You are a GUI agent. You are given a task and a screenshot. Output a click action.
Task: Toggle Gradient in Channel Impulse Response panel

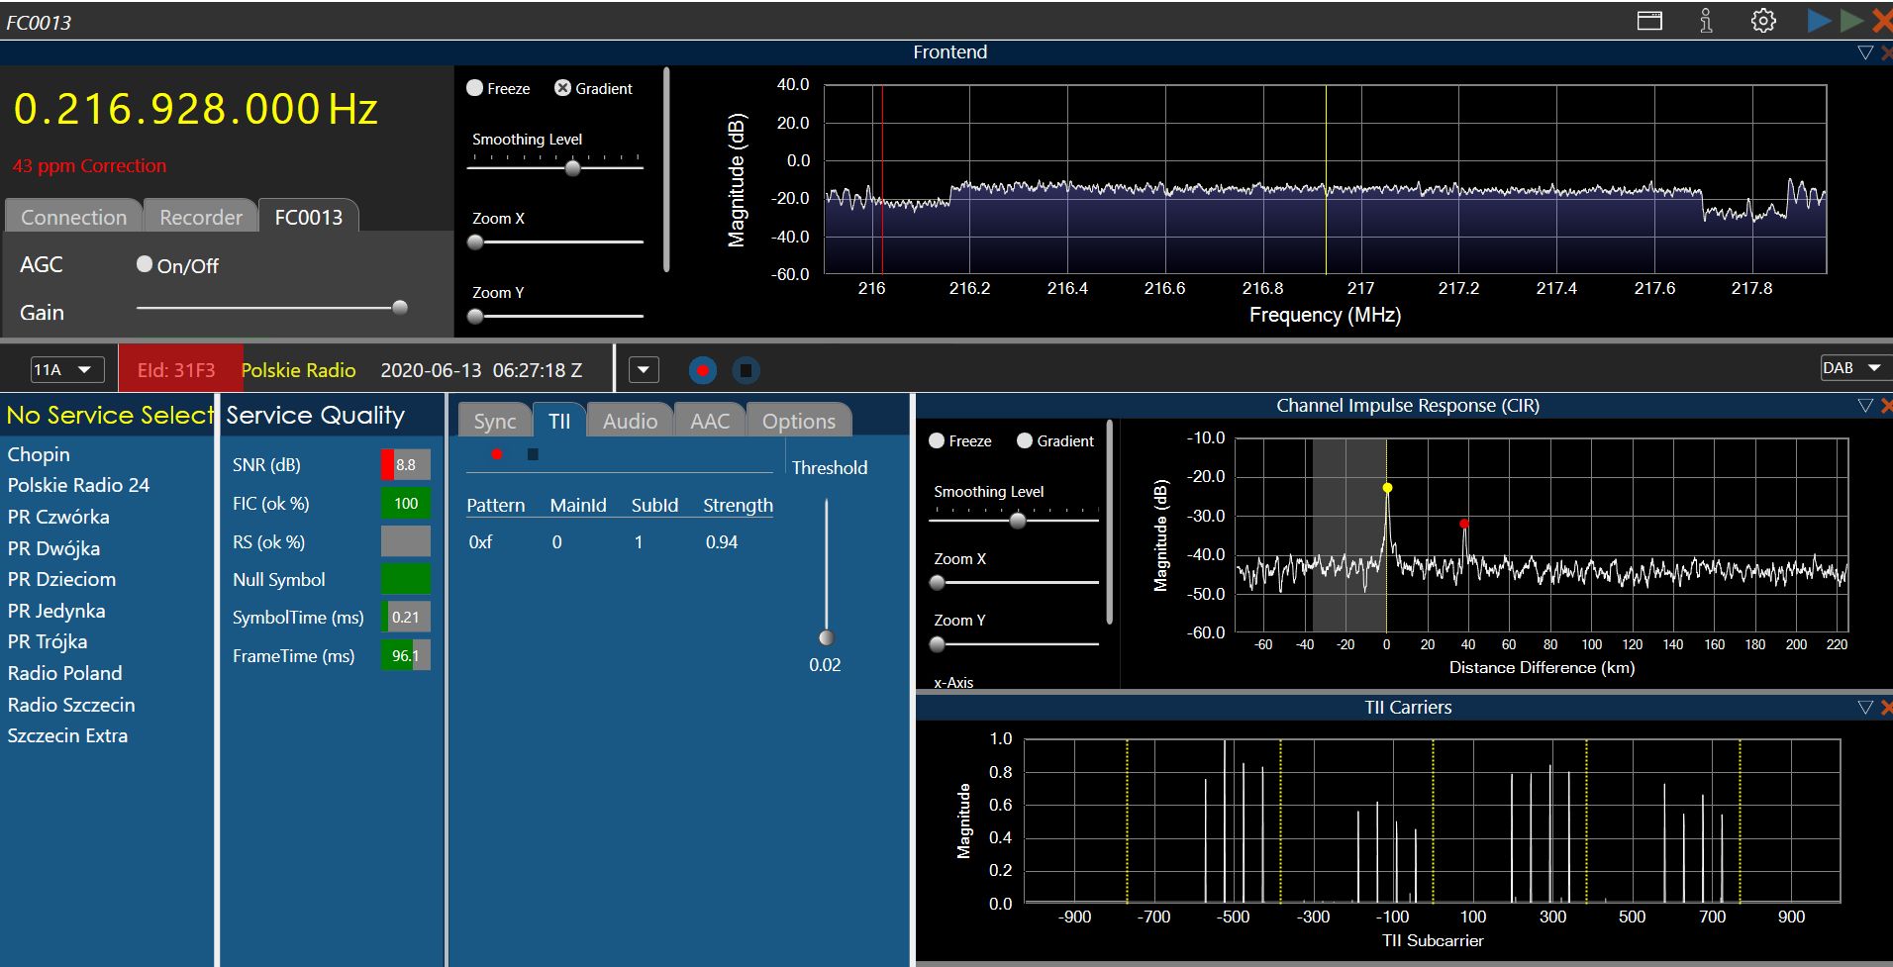point(1025,441)
